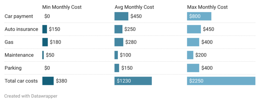Select the $180 minimum gas bar
The height and width of the screenshot is (103, 260).
click(45, 42)
